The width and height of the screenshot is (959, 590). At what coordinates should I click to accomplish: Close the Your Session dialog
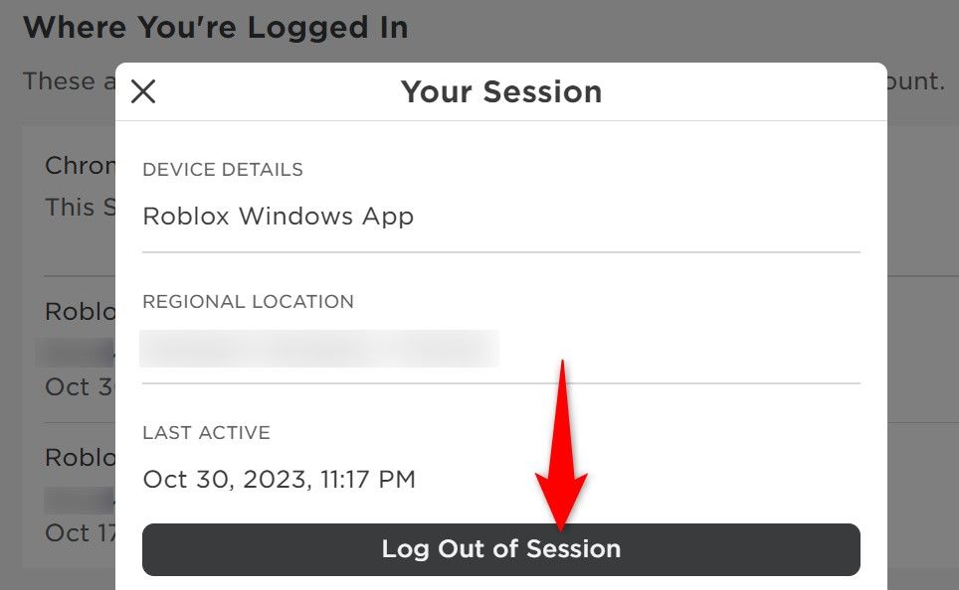click(143, 92)
